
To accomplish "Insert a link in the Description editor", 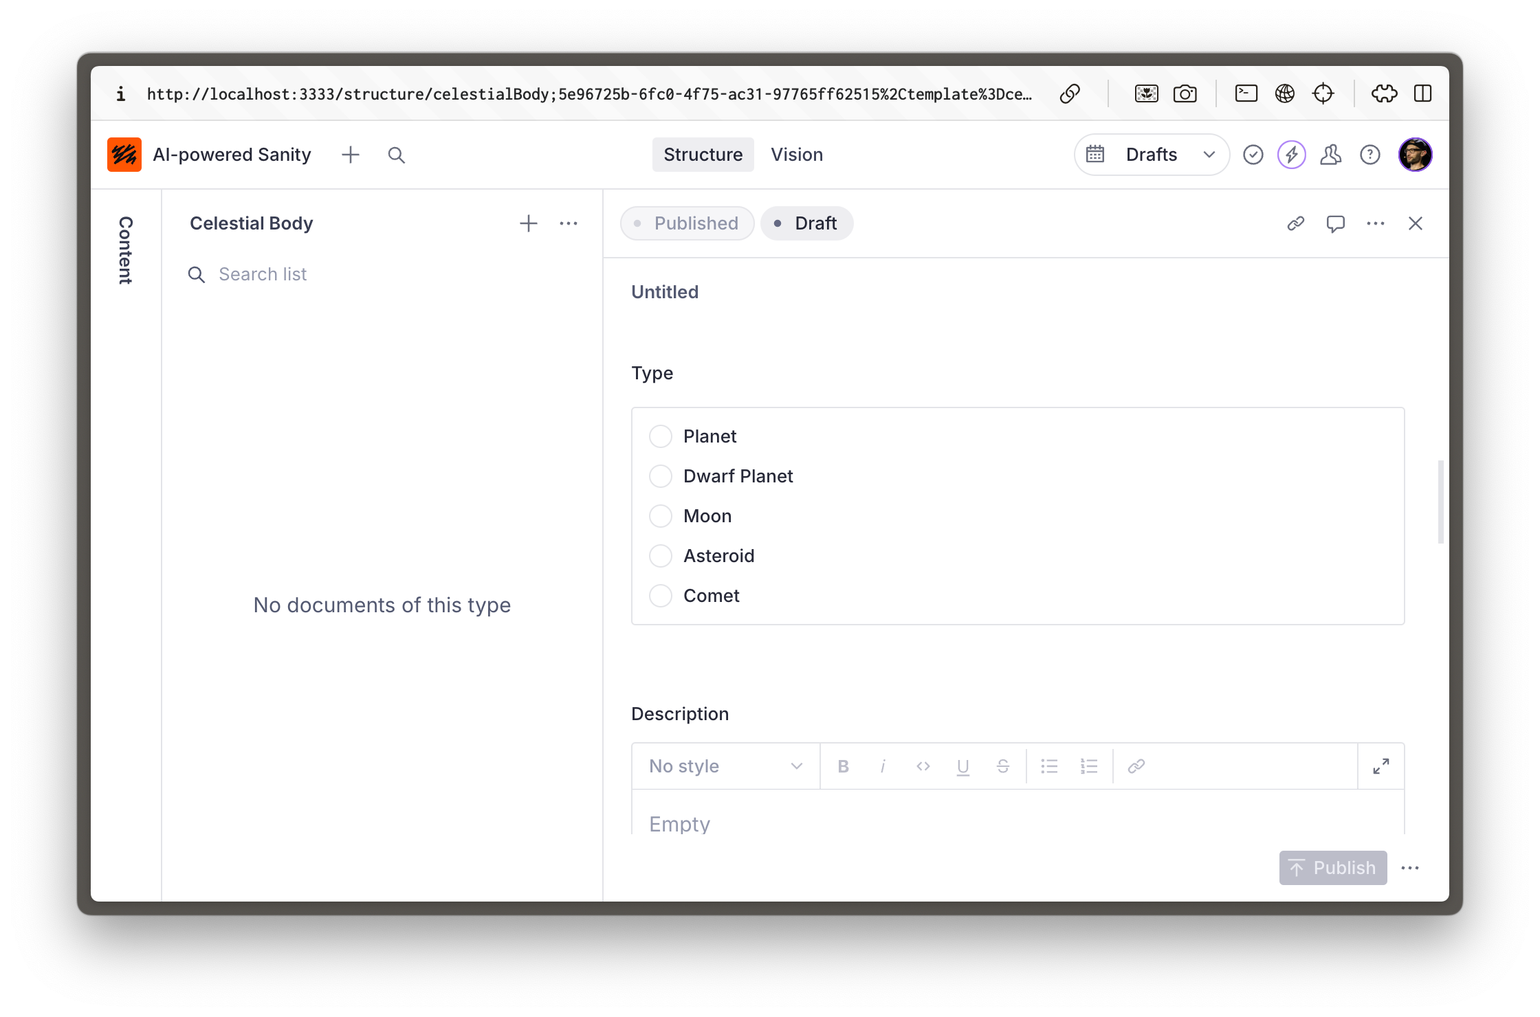I will pos(1136,766).
